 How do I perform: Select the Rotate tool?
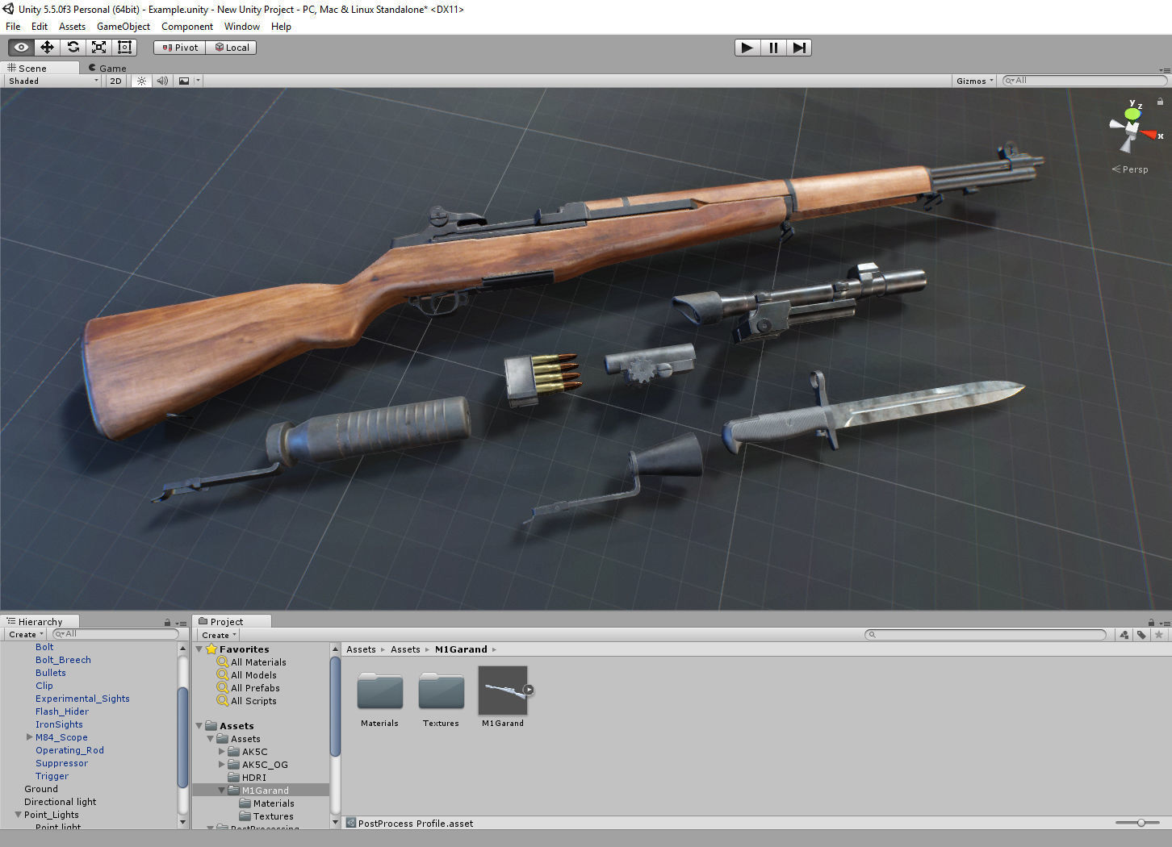pyautogui.click(x=73, y=48)
